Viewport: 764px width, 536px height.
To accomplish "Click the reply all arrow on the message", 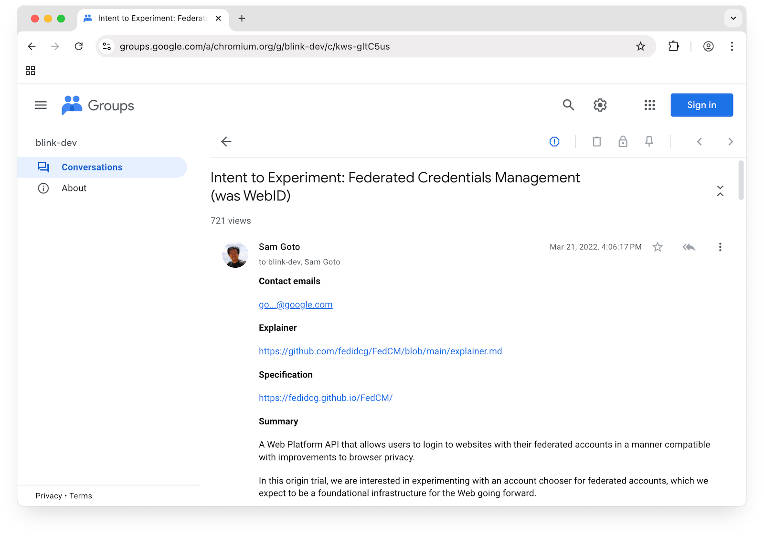I will point(689,247).
